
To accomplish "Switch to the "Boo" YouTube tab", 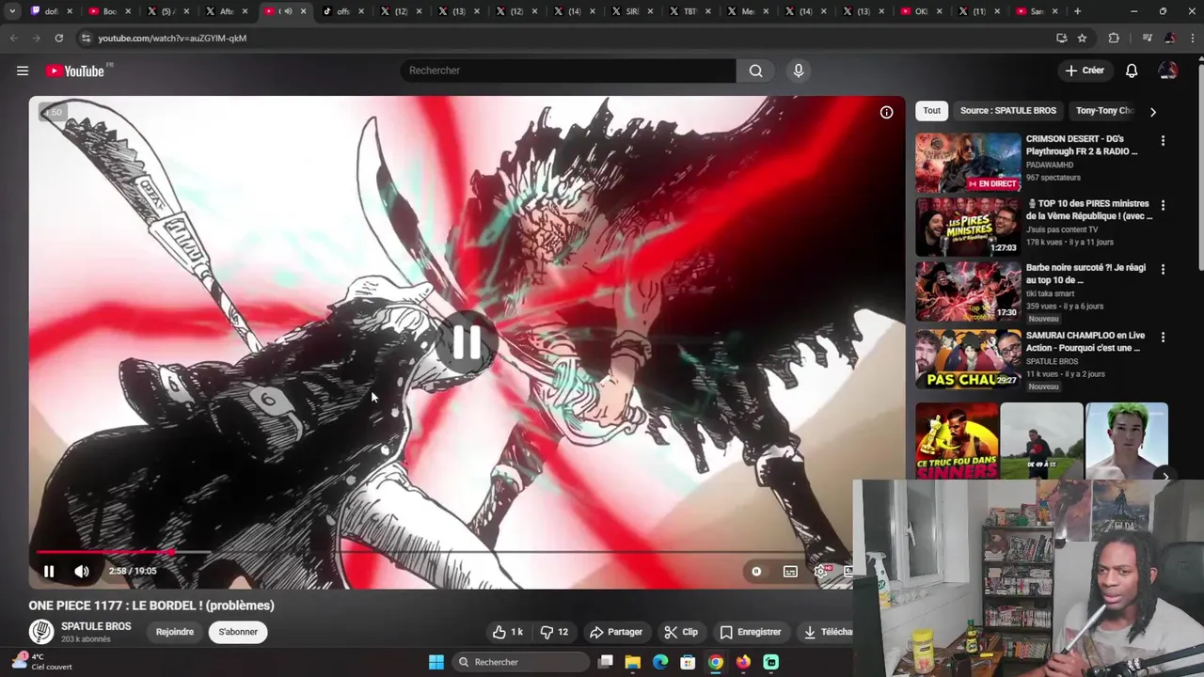I will click(x=109, y=11).
